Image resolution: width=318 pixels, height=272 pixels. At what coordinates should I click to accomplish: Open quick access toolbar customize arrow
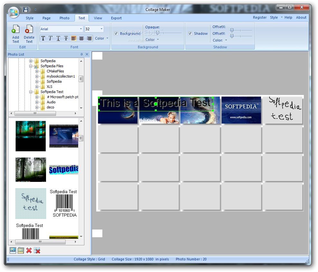(x=35, y=10)
